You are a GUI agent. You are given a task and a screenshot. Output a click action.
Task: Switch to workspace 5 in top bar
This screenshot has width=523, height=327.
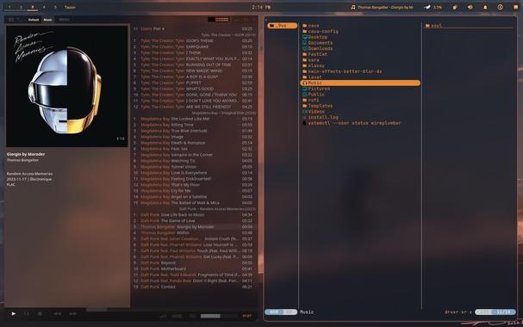(x=55, y=7)
